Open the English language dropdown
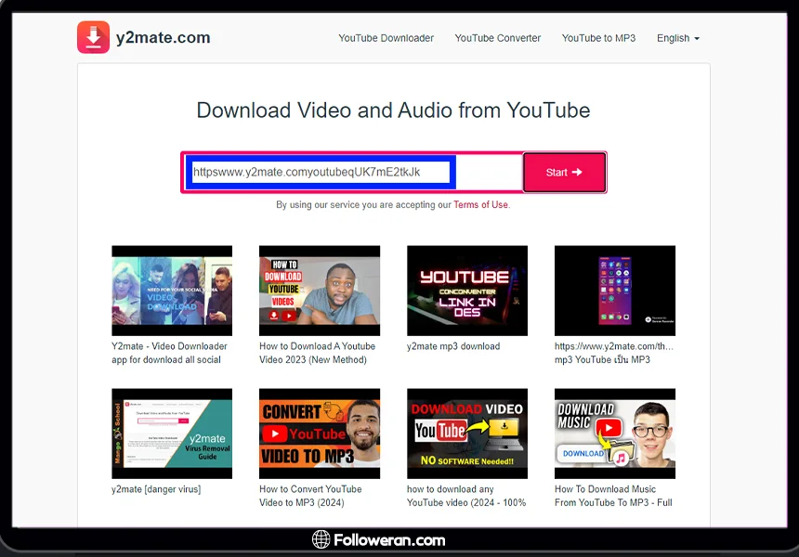The height and width of the screenshot is (557, 799). point(677,38)
